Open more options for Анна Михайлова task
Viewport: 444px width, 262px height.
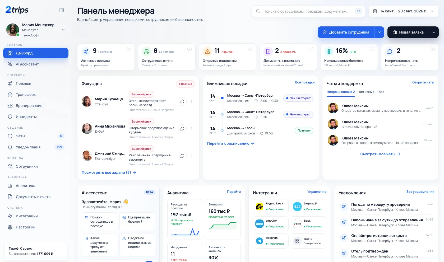click(x=191, y=129)
